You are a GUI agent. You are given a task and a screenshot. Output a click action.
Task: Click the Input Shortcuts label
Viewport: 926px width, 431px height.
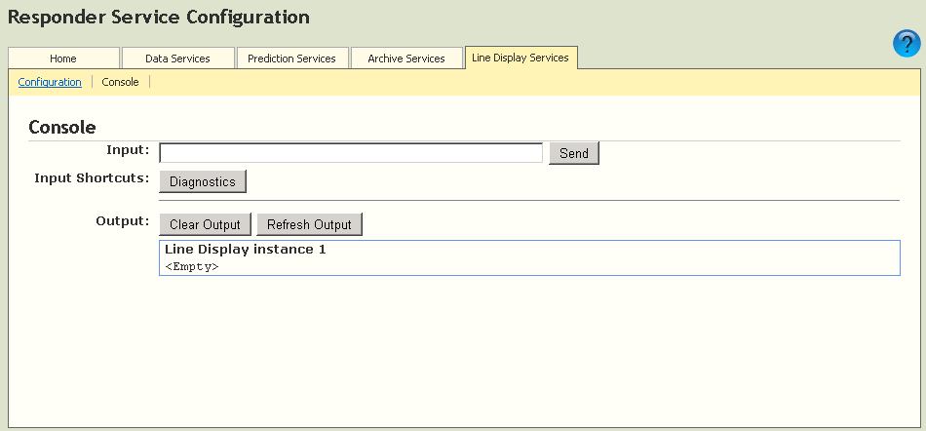pos(92,178)
